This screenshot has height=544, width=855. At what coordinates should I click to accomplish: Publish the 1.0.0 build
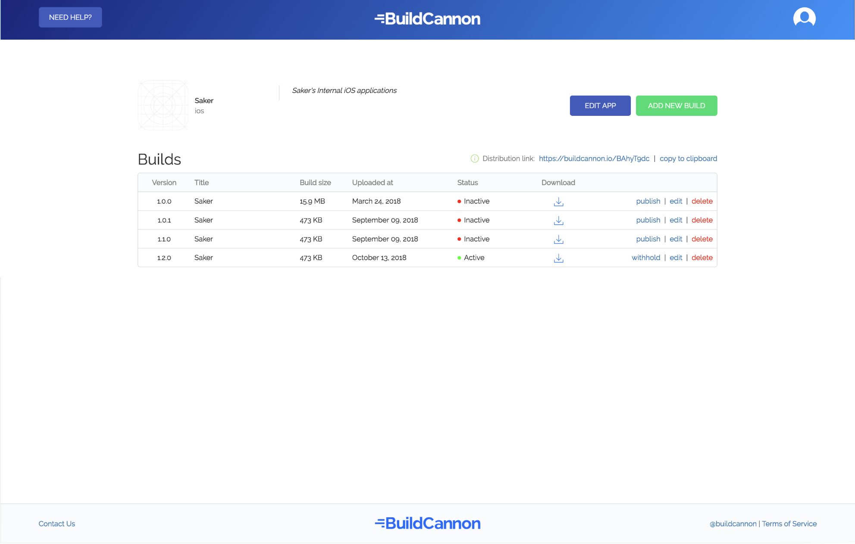pos(648,201)
